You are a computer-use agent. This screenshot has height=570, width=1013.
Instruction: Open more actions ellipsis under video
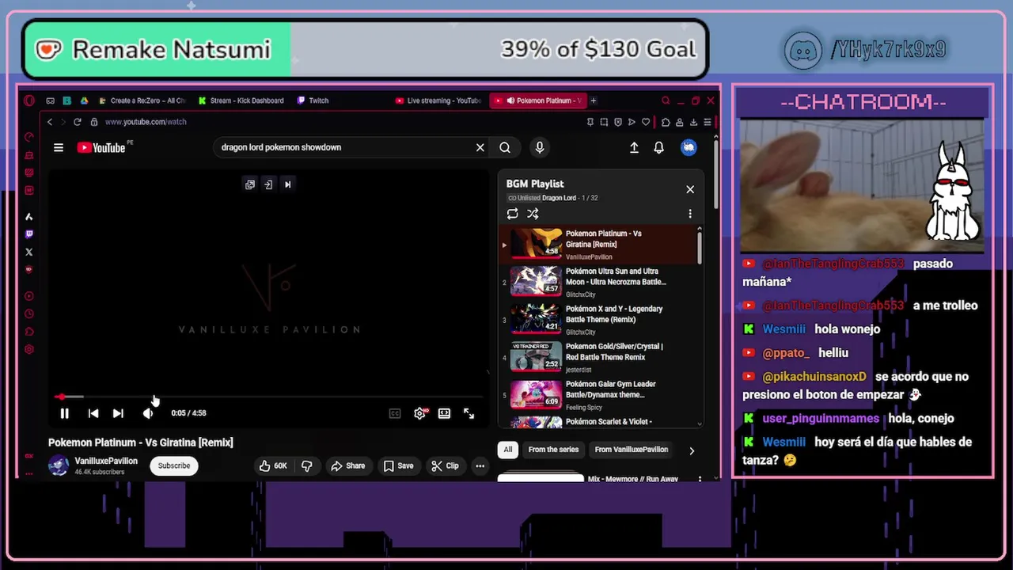coord(480,466)
